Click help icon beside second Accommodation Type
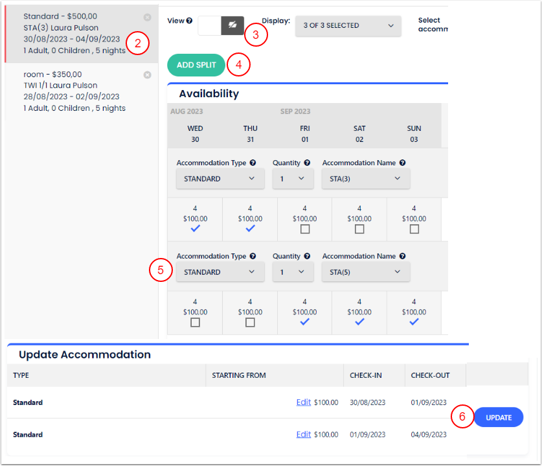 point(253,257)
